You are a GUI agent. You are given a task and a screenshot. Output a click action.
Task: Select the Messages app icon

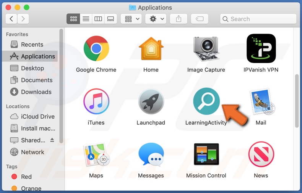151,154
